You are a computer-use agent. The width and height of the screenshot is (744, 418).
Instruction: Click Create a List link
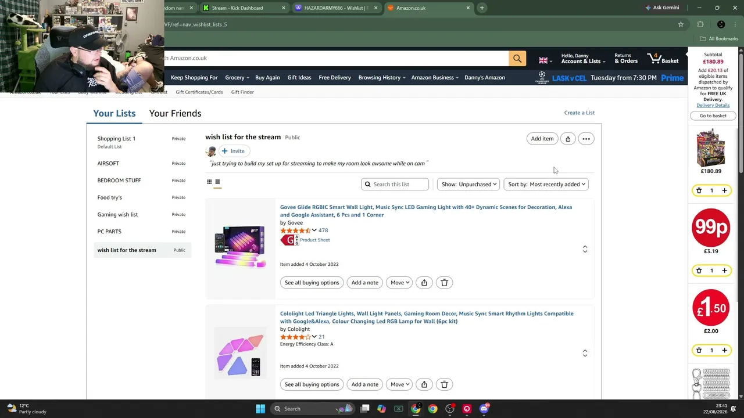(580, 113)
